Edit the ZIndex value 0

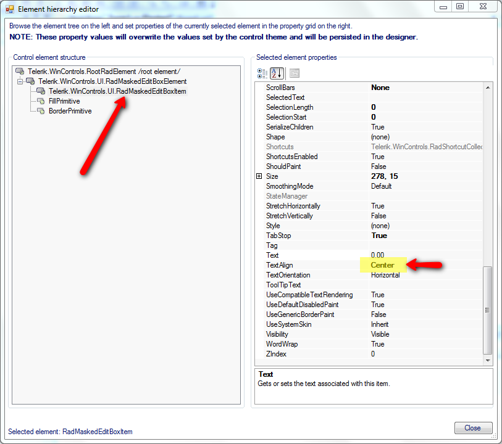tap(426, 354)
